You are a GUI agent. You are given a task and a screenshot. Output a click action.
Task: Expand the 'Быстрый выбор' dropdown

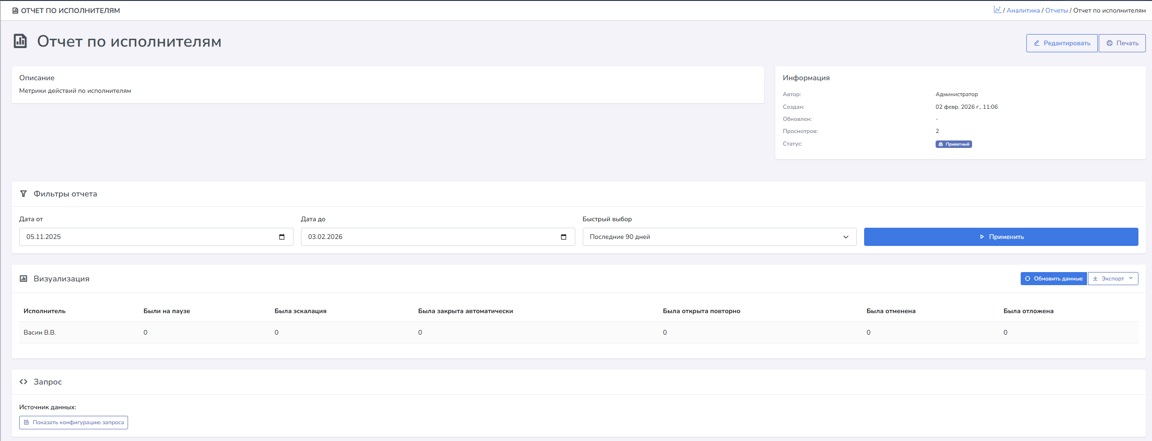(719, 237)
